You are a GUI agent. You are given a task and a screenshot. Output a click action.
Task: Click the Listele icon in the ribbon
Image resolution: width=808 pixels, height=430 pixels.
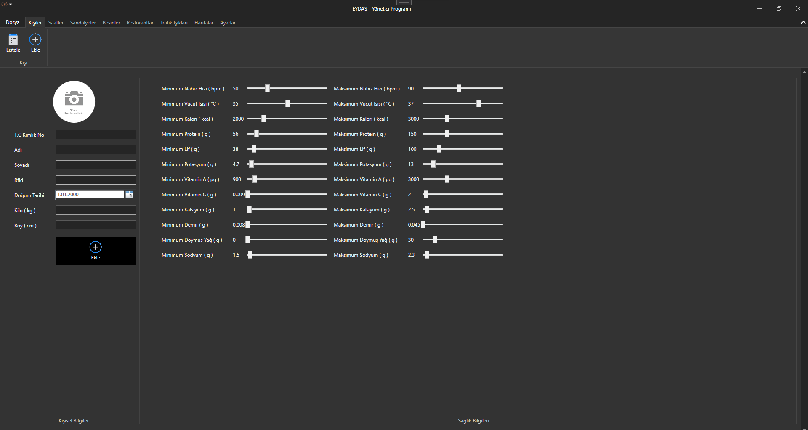pyautogui.click(x=13, y=40)
